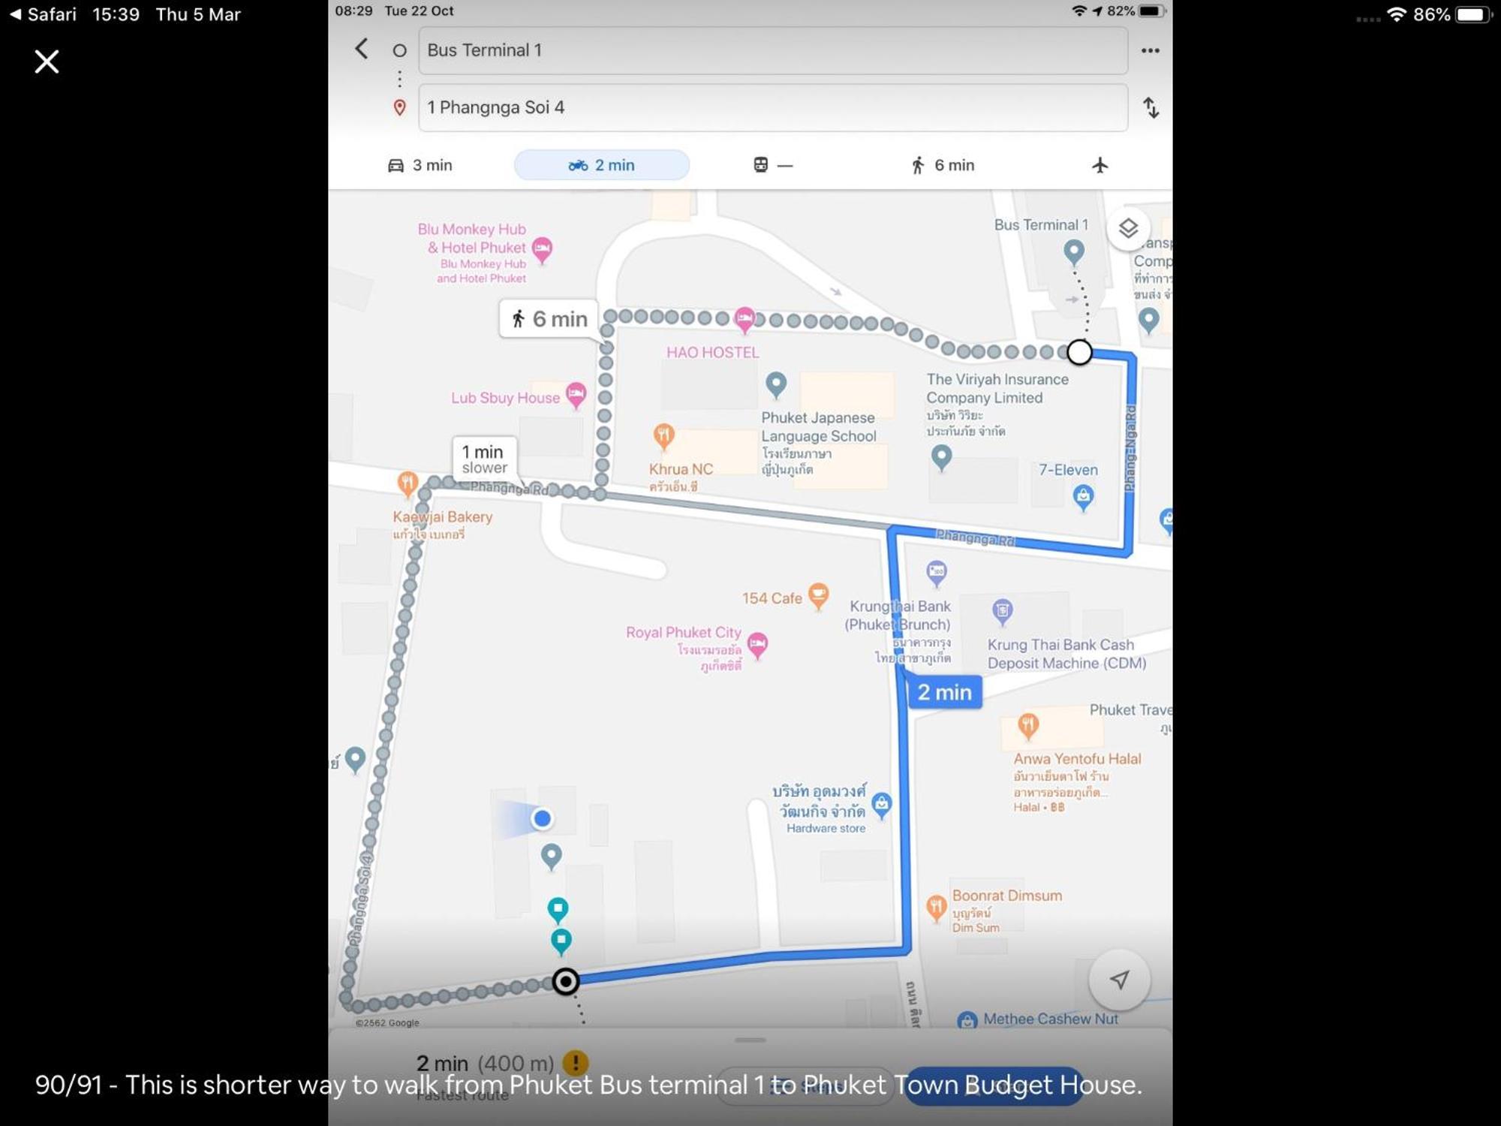Tap the 7-Eleven shopping pin

coord(1083,497)
